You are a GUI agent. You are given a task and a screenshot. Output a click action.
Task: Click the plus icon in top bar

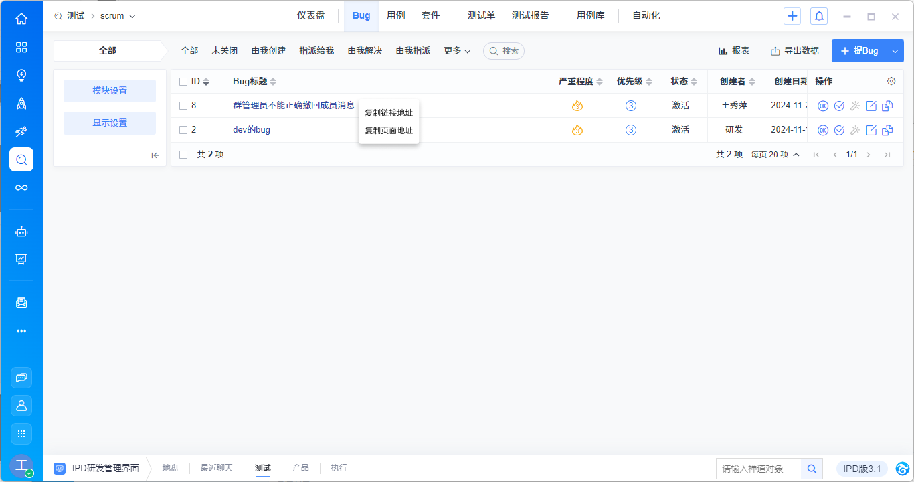click(x=792, y=16)
